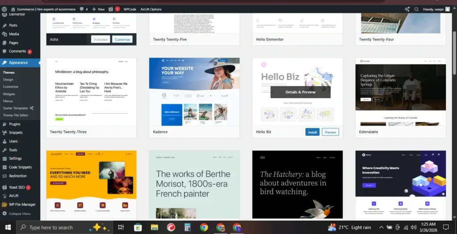
Task: Click Hello Elementor theme name
Action: point(270,39)
